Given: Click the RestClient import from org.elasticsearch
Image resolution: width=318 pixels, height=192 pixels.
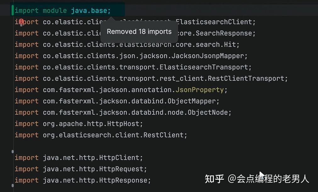Looking at the screenshot, I should click(101, 134).
